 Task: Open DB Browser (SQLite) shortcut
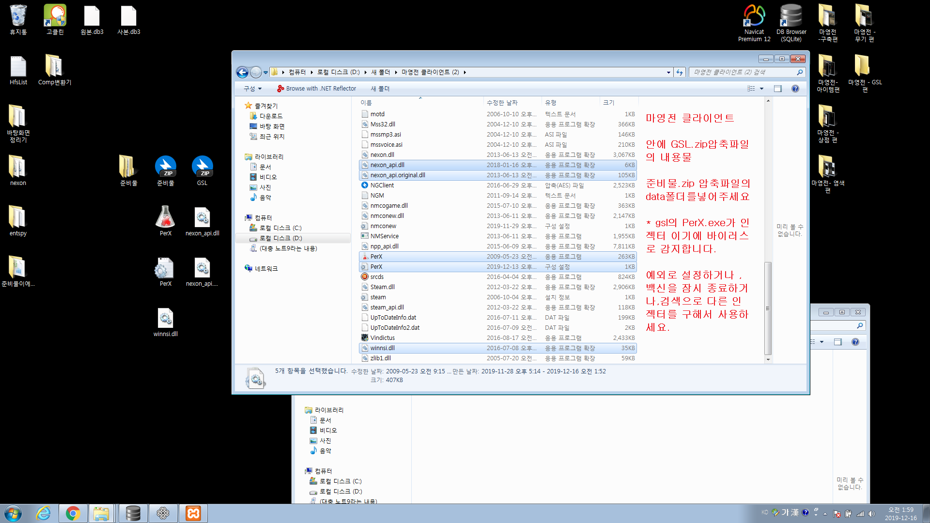click(x=791, y=23)
